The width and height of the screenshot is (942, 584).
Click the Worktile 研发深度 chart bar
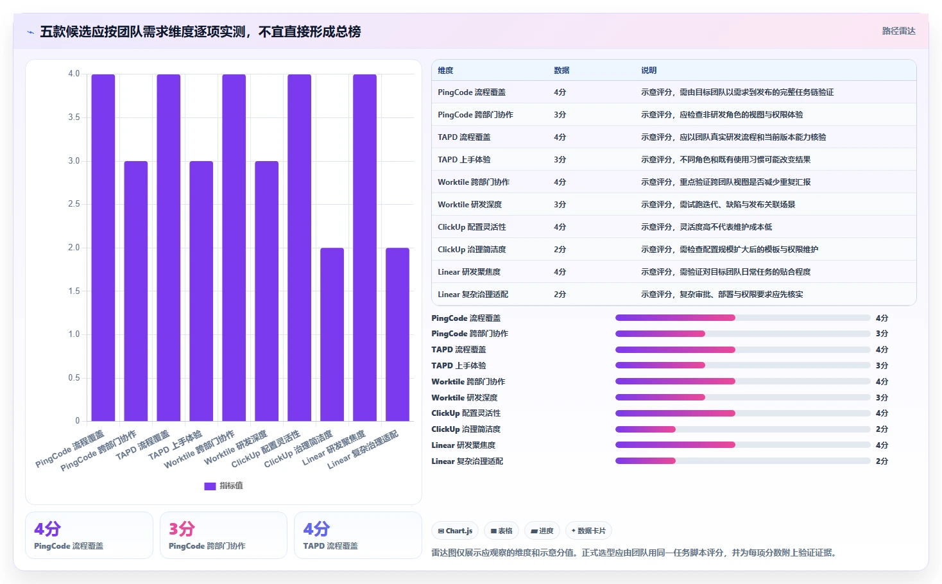click(x=267, y=291)
